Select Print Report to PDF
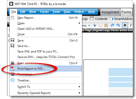This screenshot has width=136, height=99. 46,68
